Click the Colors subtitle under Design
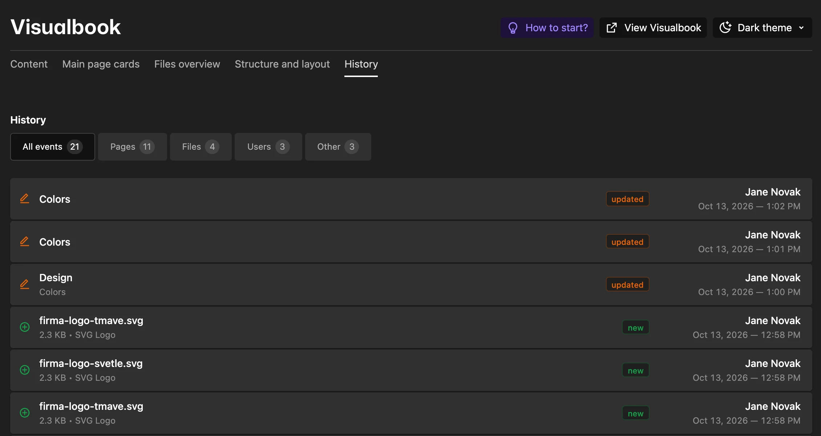The image size is (821, 436). pos(52,292)
